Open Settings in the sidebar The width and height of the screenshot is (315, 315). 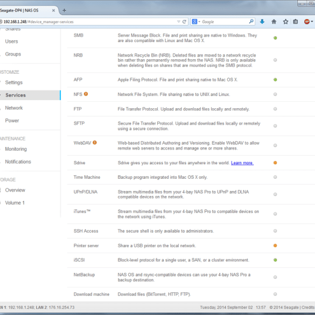[13, 82]
